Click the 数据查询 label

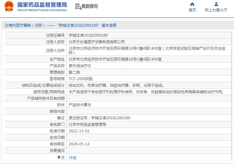pos(89,6)
